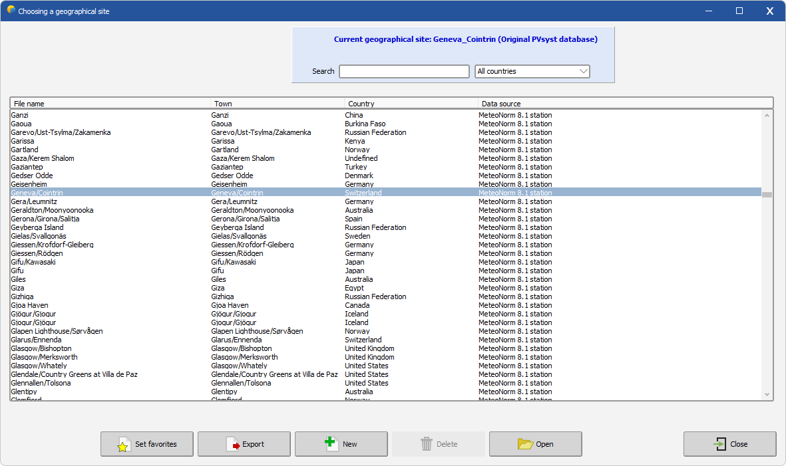Sort list by File name column header
786x466 pixels.
110,104
